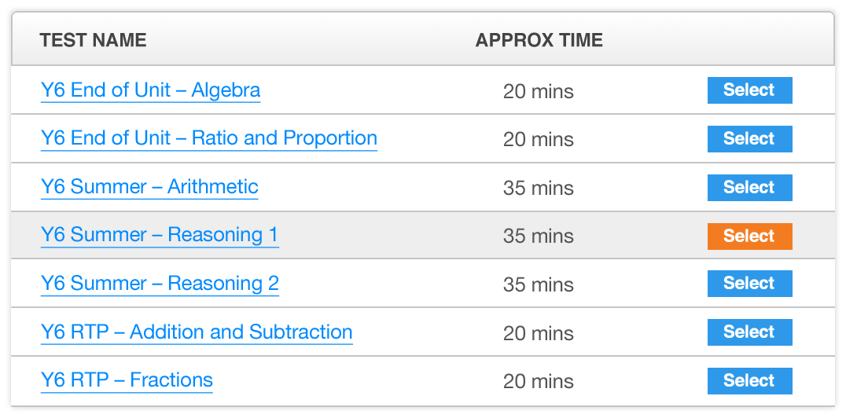Open the Y6 Summer – Arithmetic test link
Screen dimensions: 846x418
tap(149, 187)
